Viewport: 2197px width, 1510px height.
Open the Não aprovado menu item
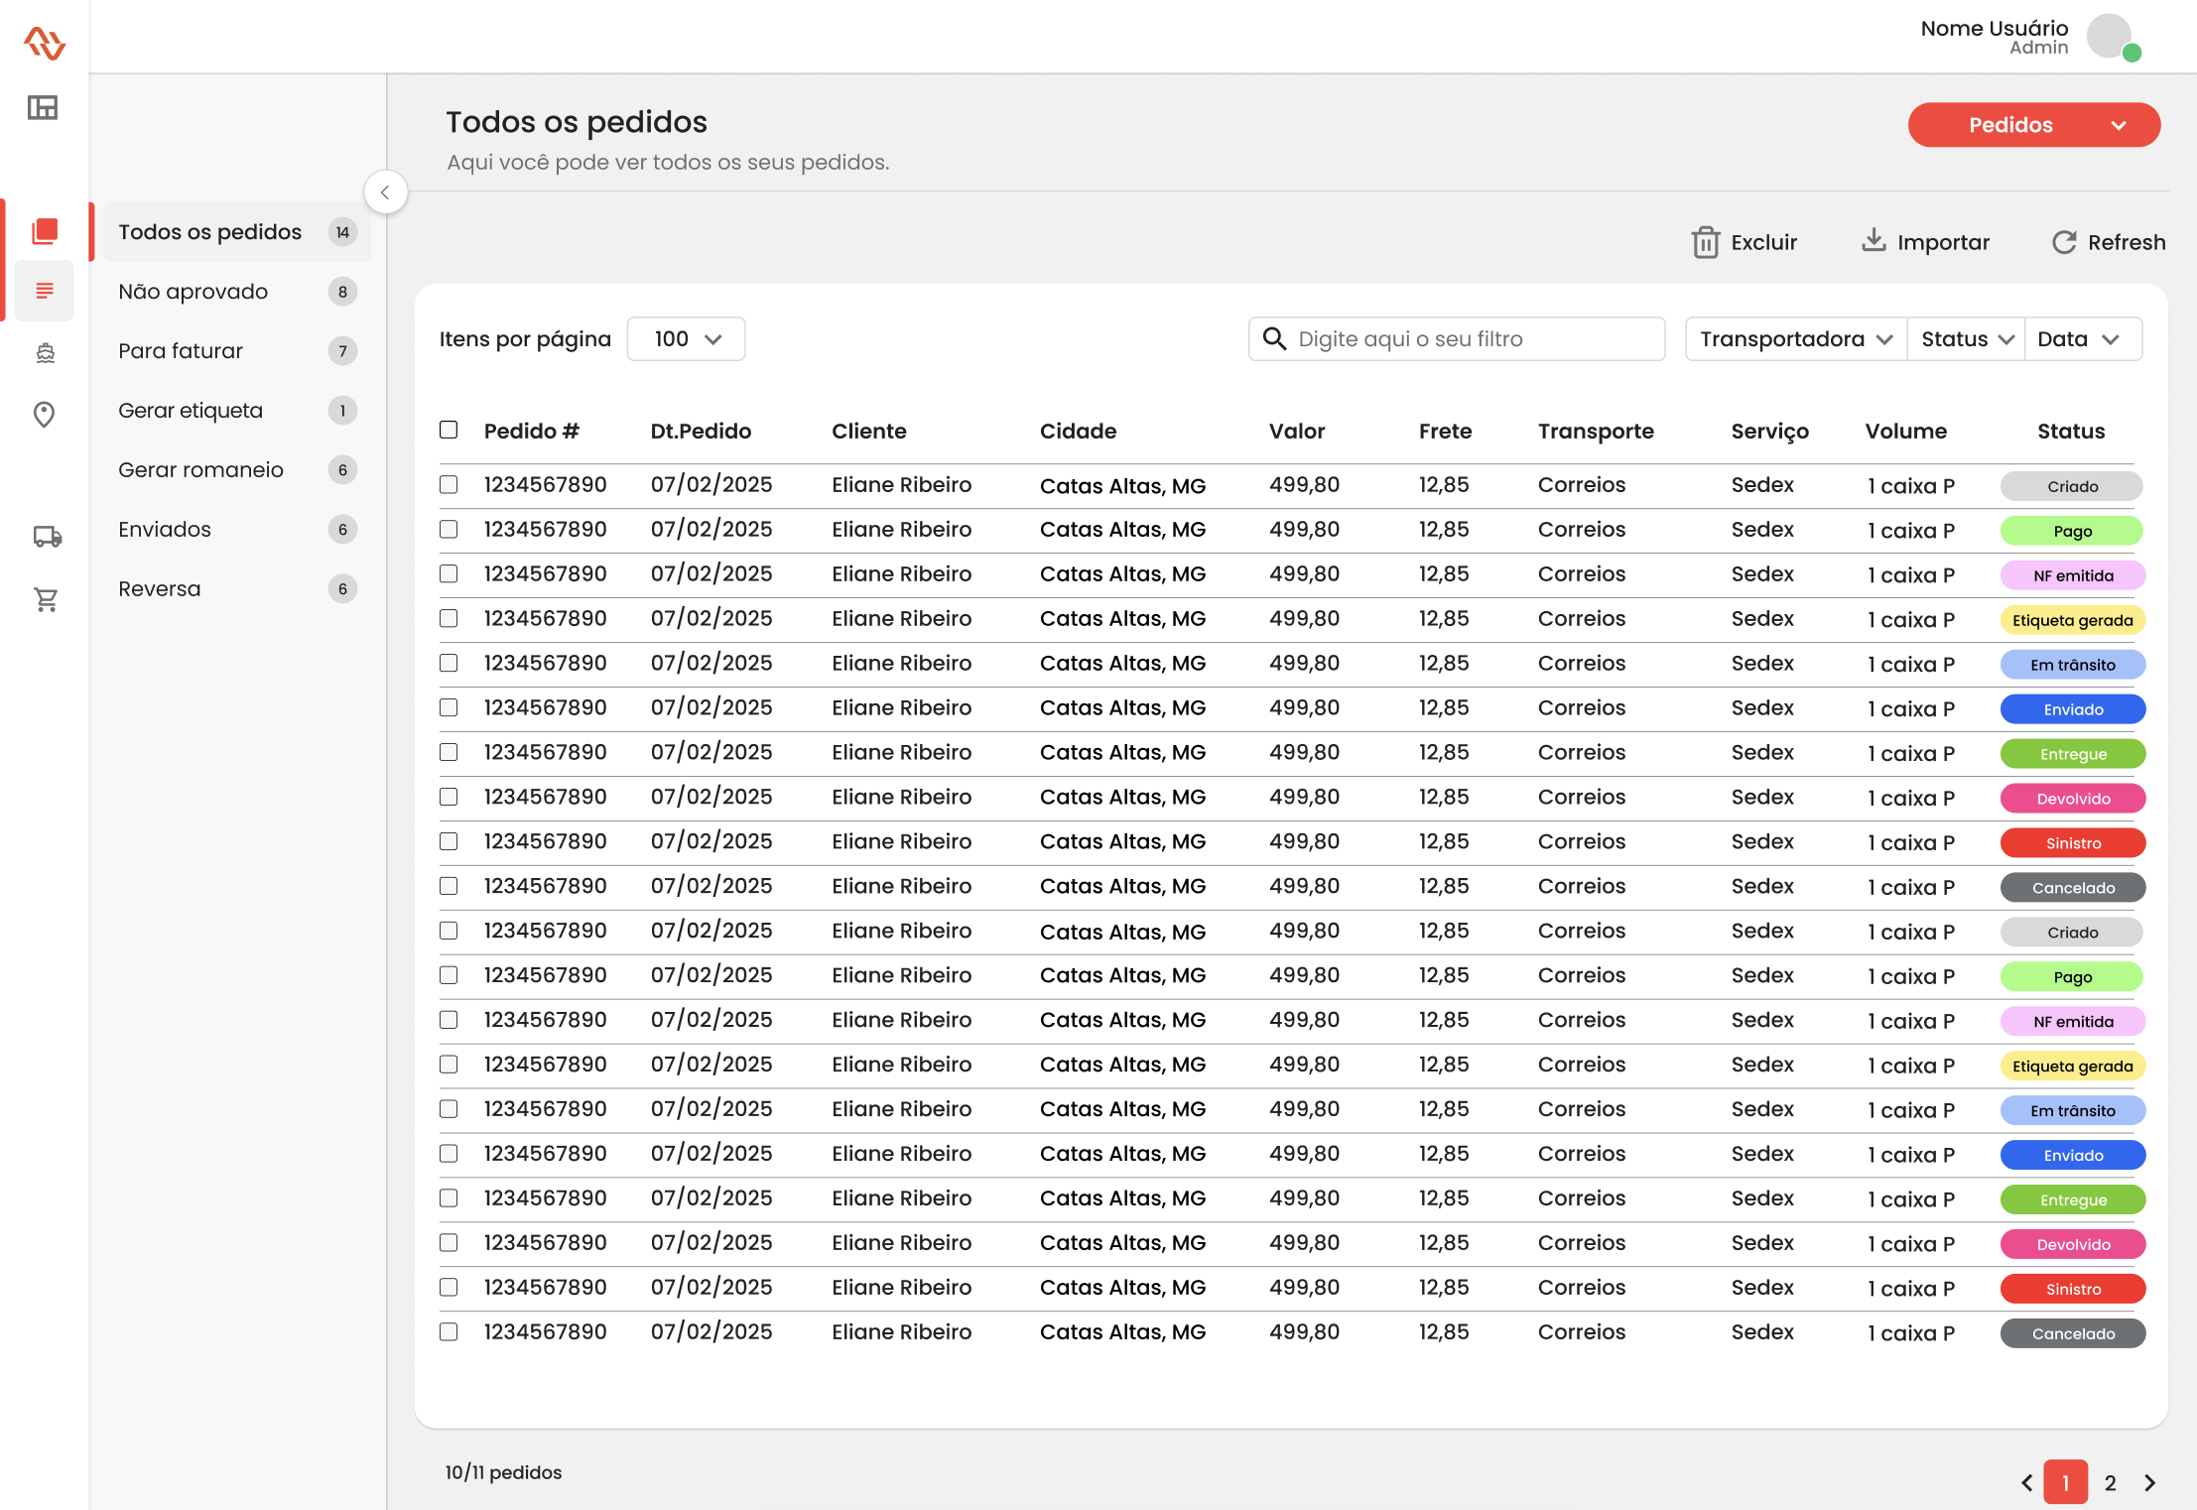pos(194,292)
